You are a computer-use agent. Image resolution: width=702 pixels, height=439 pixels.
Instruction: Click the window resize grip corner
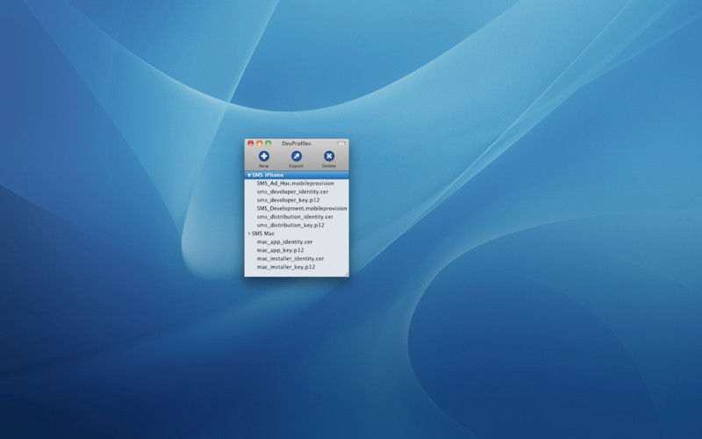pos(346,273)
